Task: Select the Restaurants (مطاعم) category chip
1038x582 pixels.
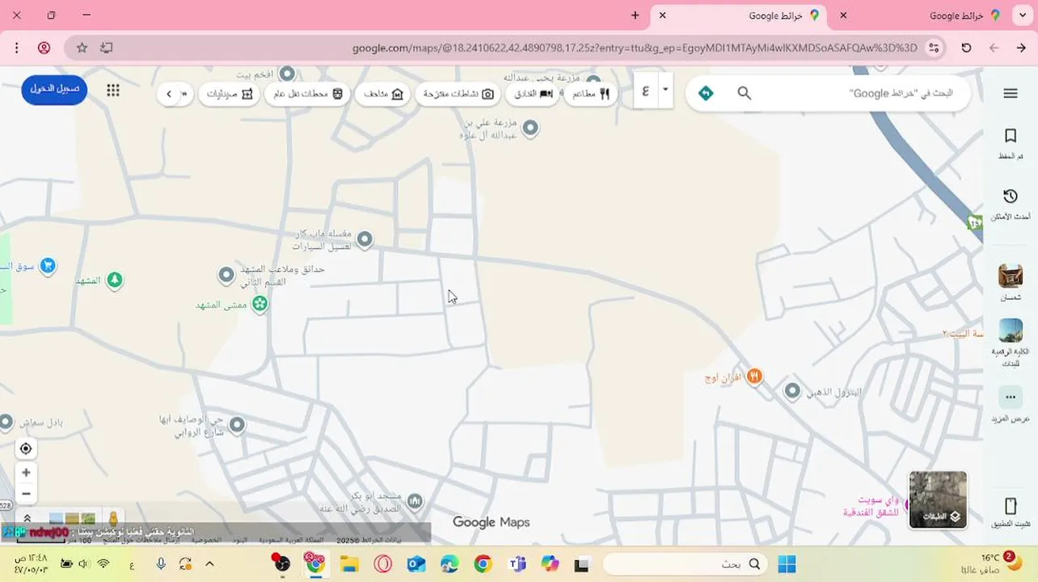Action: (591, 94)
